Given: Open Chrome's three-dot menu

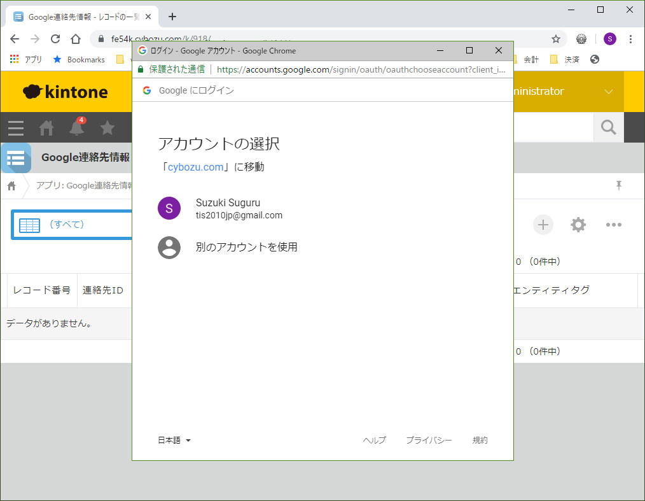Looking at the screenshot, I should 630,39.
